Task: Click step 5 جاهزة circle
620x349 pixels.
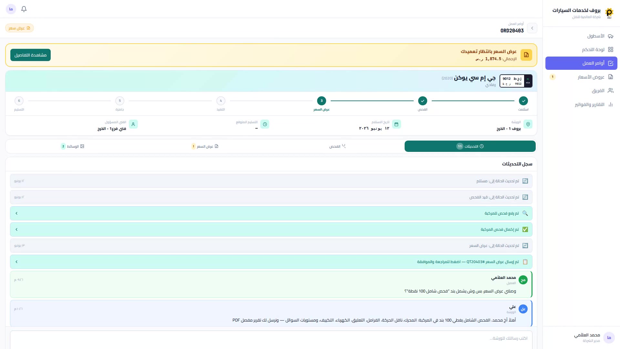Action: pos(120,101)
